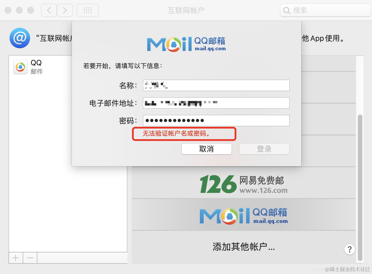The image size is (372, 274).
Task: Go back with the left chevron button
Action: click(x=49, y=10)
